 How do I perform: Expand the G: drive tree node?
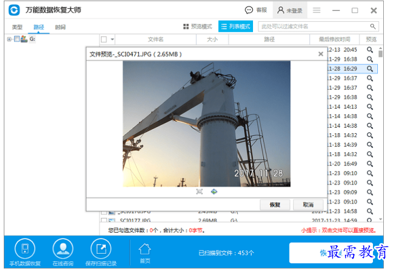pos(9,39)
